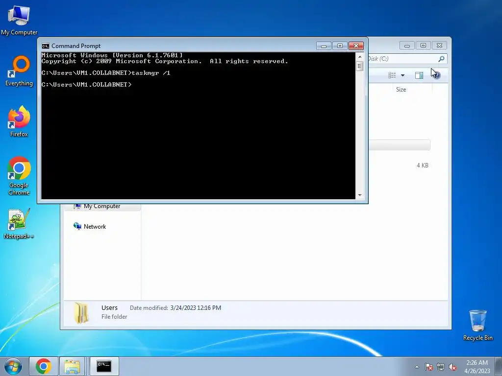Click the Command Prompt title bar text
Viewport: 502px width, 376px height.
coord(76,46)
